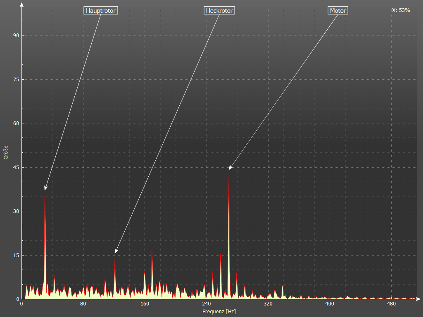This screenshot has height=317, width=423.
Task: Click the Motor annotation label
Action: (338, 11)
